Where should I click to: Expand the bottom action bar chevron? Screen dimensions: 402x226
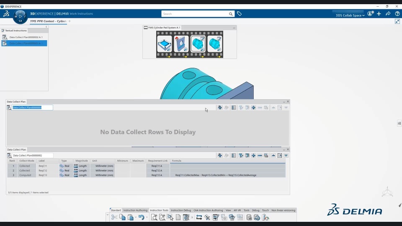pyautogui.click(x=108, y=215)
